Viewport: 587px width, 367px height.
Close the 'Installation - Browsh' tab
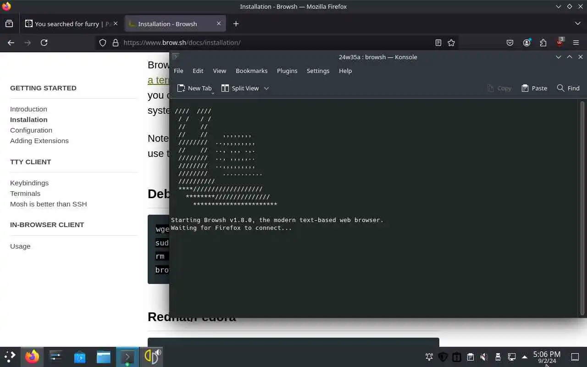219,23
